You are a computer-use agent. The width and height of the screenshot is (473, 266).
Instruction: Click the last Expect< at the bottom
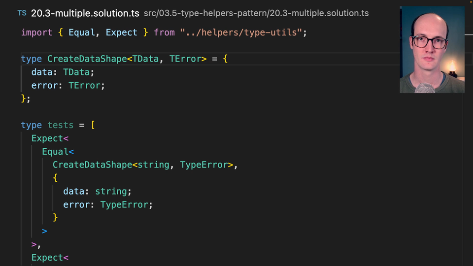click(x=49, y=258)
